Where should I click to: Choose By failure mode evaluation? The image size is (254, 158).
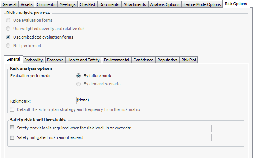pos(79,76)
